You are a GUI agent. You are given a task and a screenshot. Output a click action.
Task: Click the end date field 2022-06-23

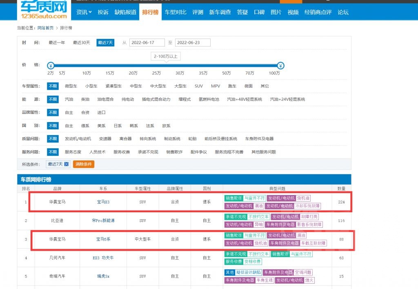click(193, 43)
